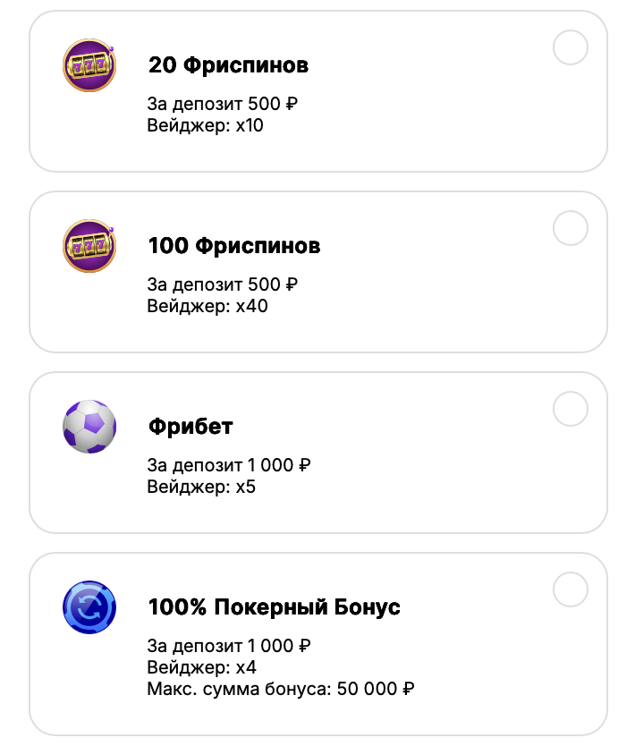Image resolution: width=635 pixels, height=746 pixels.
Task: Click the blue poker bonus chip icon
Action: (x=89, y=607)
